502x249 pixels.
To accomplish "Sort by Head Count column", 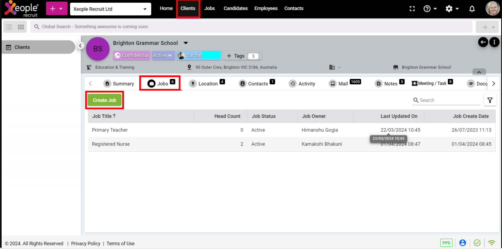I will point(227,116).
